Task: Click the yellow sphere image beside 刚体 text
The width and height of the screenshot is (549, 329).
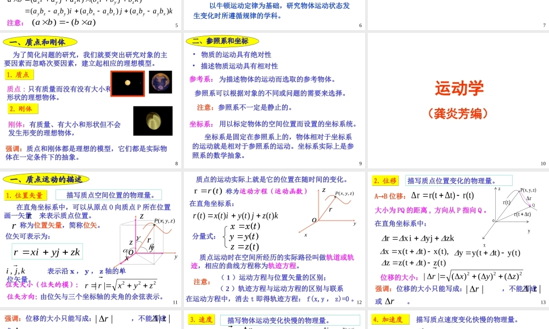Action: pyautogui.click(x=153, y=121)
